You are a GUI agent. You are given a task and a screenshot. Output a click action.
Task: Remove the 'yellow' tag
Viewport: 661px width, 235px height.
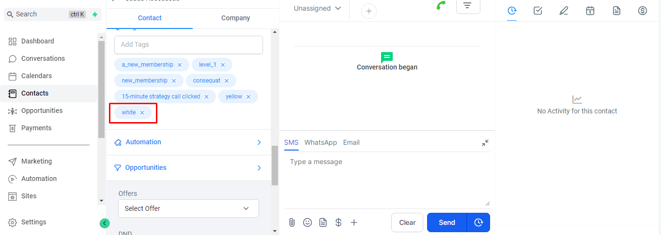(x=248, y=97)
